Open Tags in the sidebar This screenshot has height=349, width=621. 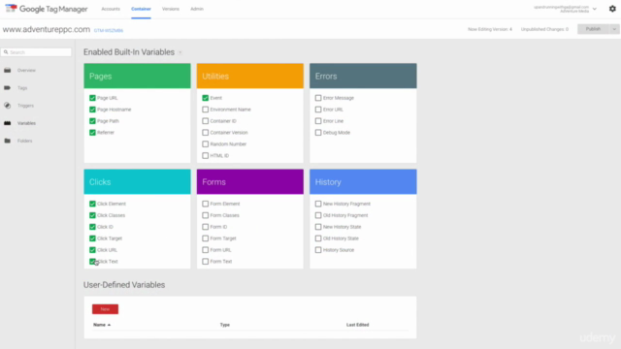[x=22, y=88]
